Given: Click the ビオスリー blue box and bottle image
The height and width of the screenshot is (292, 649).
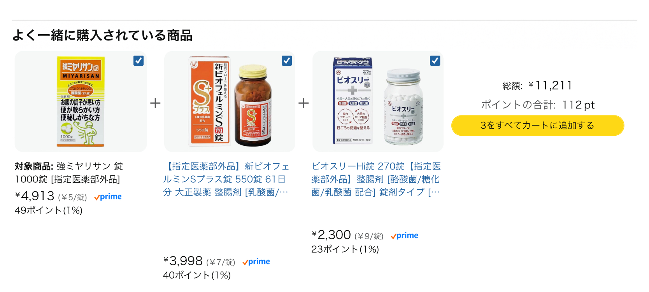Looking at the screenshot, I should (x=377, y=101).
